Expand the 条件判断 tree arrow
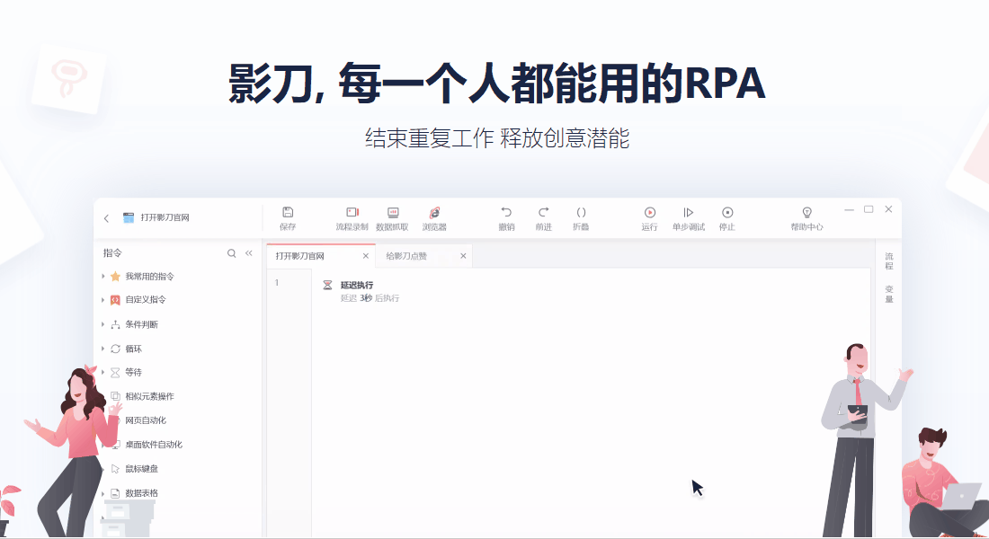 (x=102, y=324)
